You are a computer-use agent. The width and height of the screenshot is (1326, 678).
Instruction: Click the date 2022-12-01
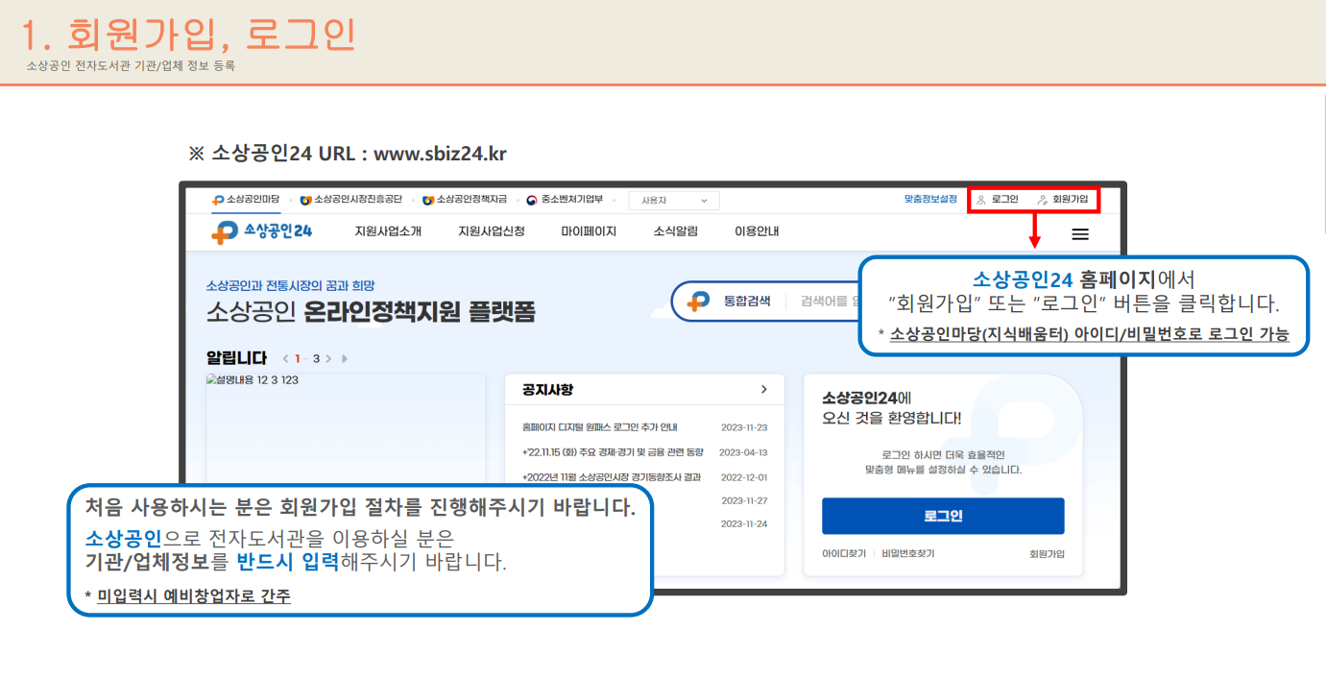point(744,477)
